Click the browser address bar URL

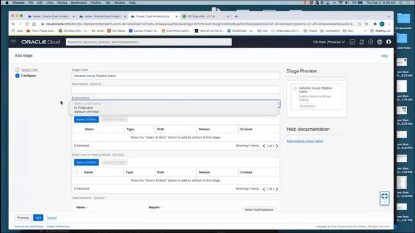[x=200, y=24]
